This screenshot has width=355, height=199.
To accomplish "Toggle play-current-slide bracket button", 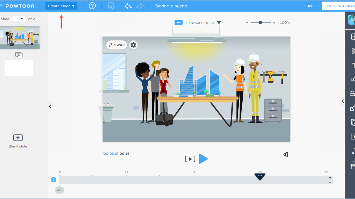I will click(x=190, y=159).
